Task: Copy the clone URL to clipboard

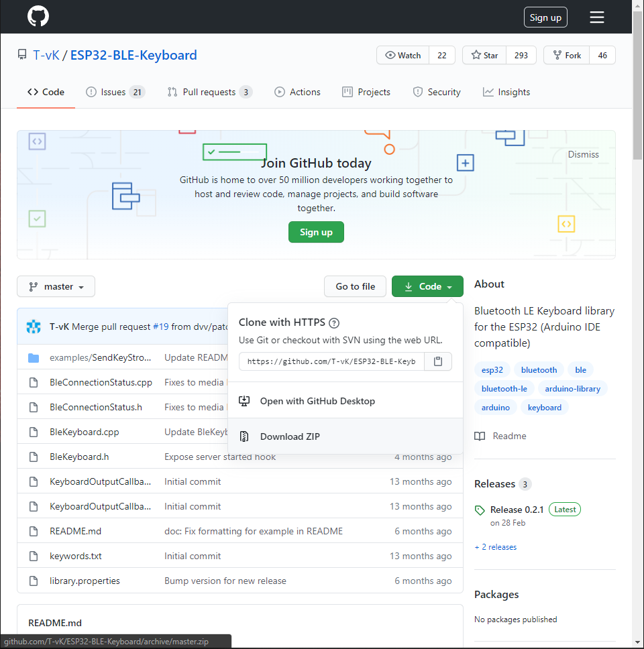Action: (x=438, y=361)
